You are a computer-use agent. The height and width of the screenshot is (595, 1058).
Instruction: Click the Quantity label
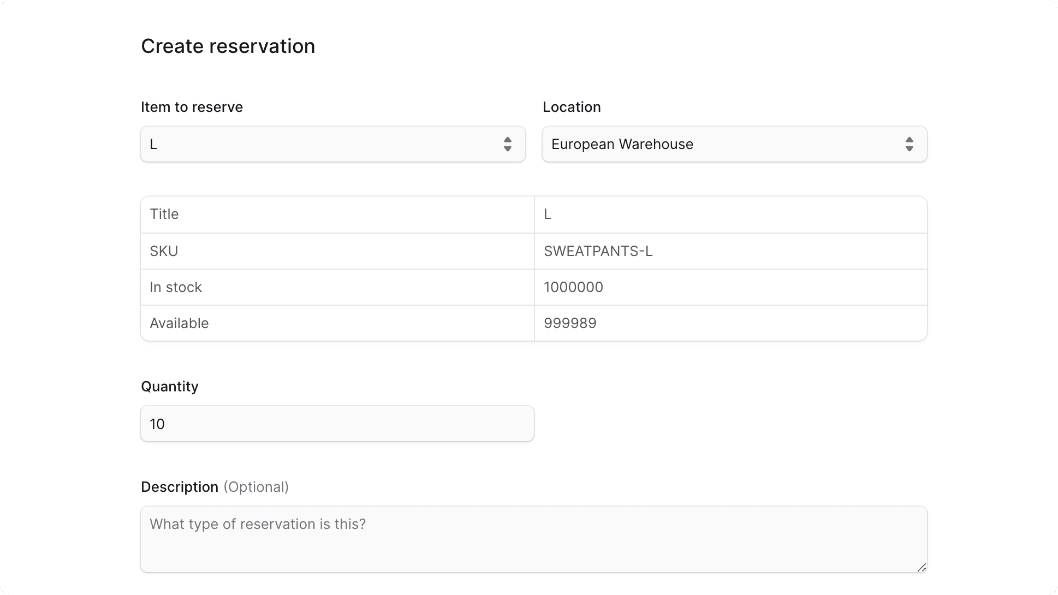pos(169,386)
